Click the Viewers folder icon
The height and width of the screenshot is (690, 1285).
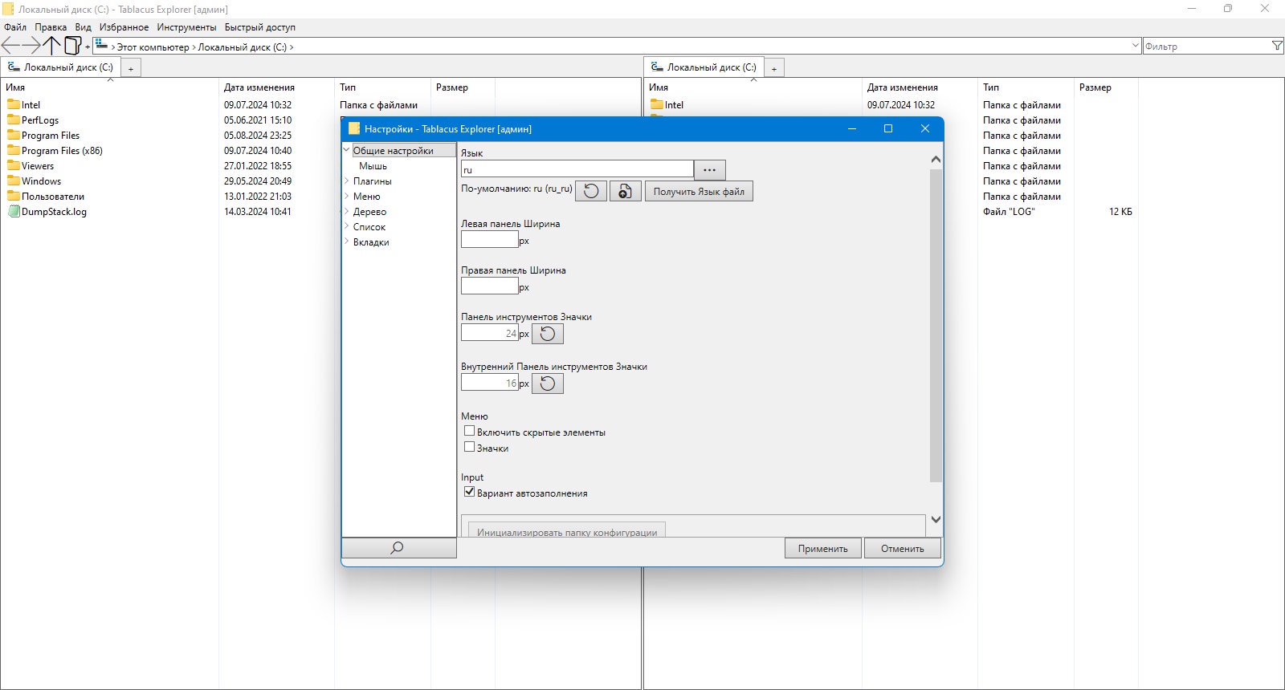14,165
